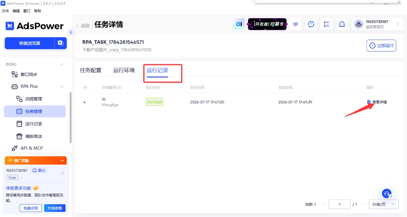This screenshot has width=407, height=217.
Task: Open the 窗口 menu
Action: pyautogui.click(x=27, y=11)
